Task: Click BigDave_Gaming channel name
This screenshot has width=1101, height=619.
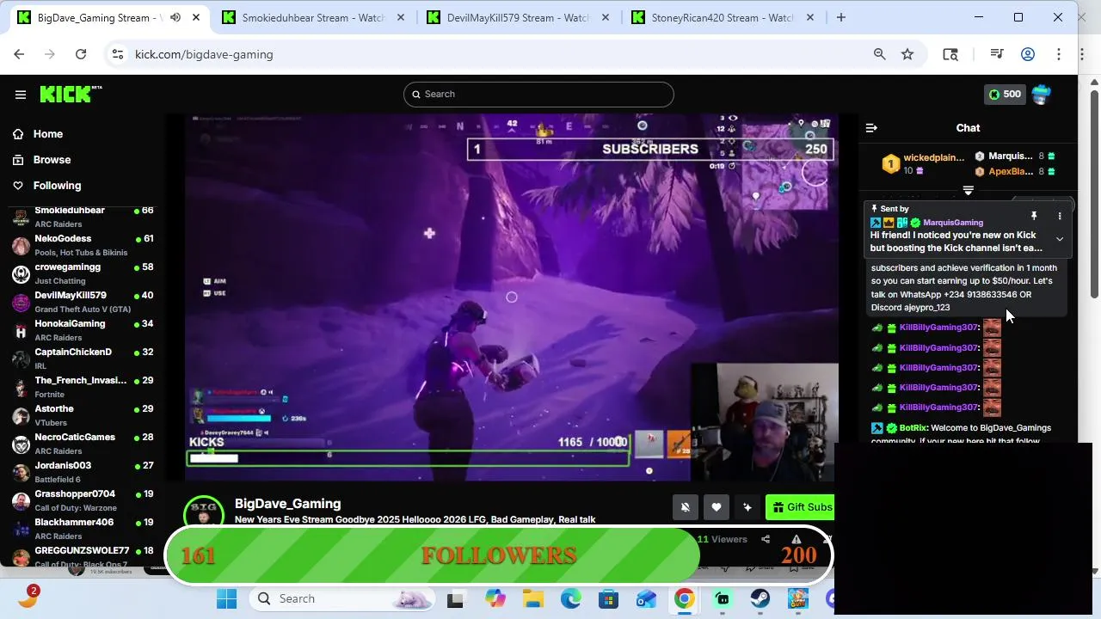Action: point(287,504)
